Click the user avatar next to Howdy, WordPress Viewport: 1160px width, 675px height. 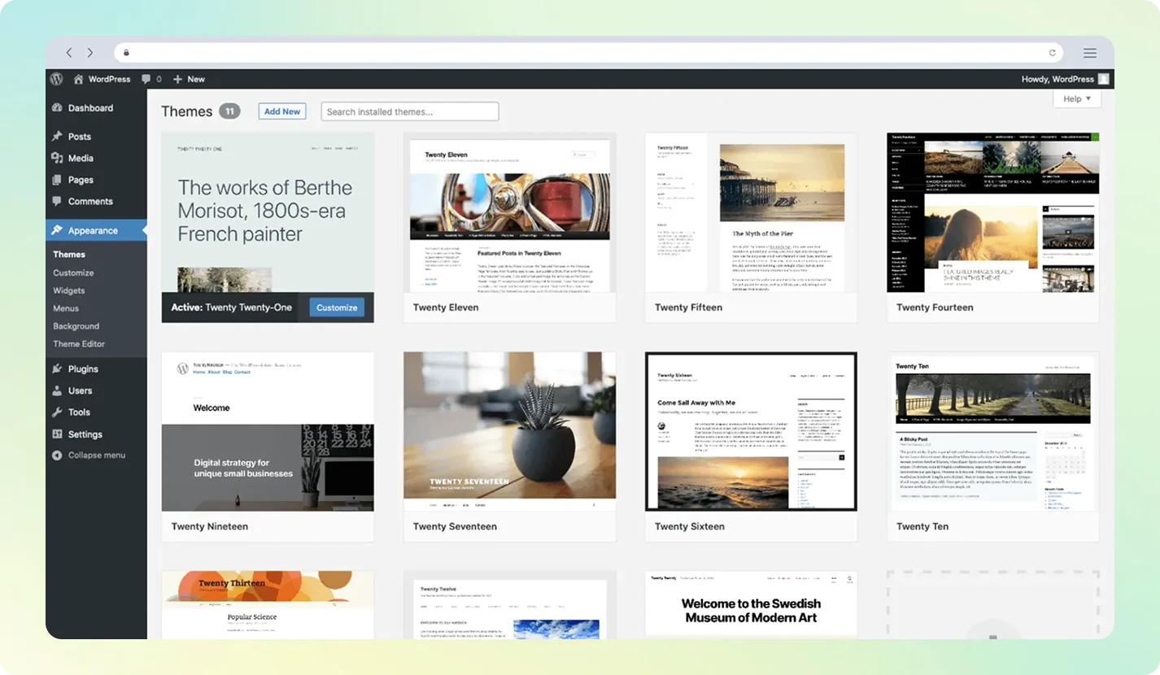point(1103,79)
